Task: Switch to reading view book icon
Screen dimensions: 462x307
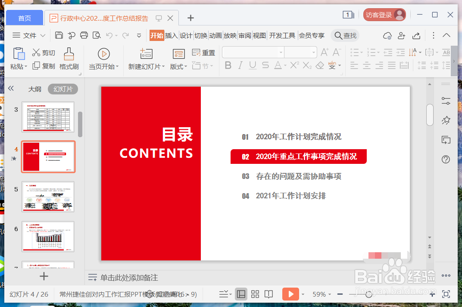Action: click(x=268, y=294)
